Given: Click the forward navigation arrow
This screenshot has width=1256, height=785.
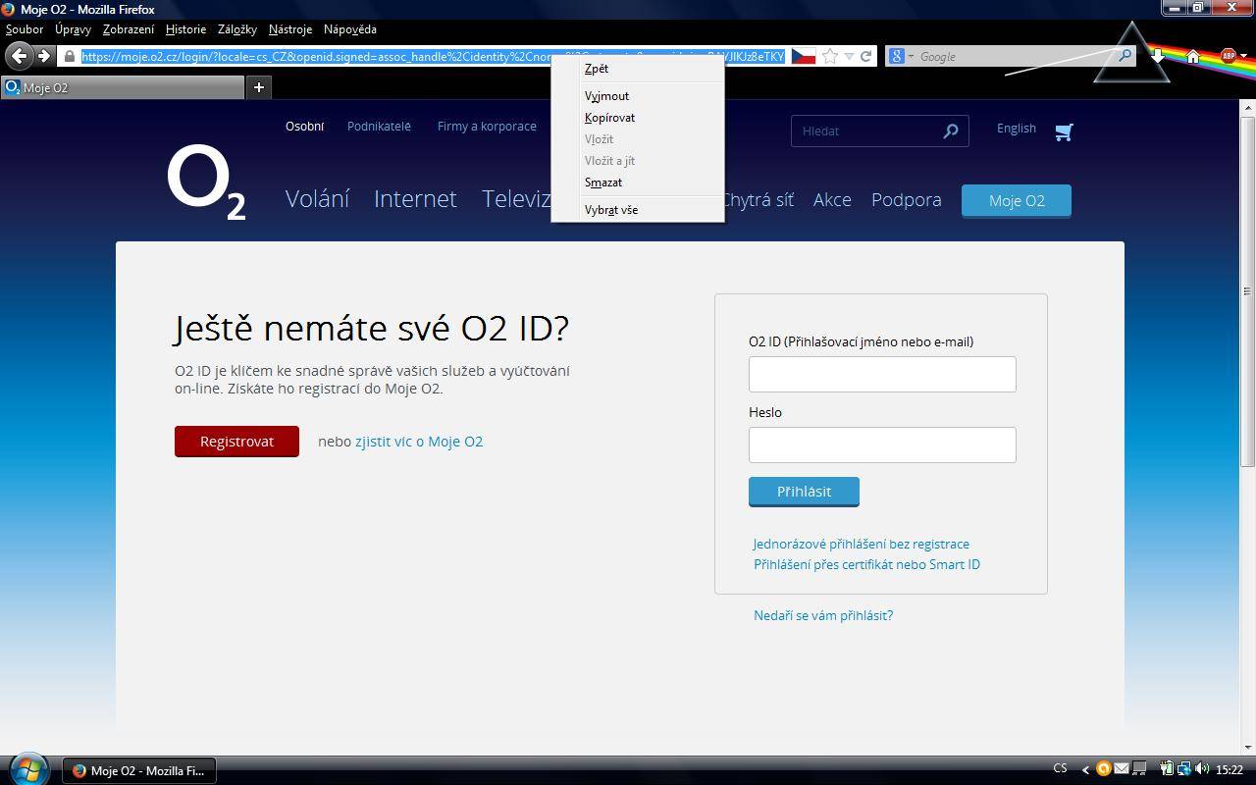Looking at the screenshot, I should coord(44,56).
